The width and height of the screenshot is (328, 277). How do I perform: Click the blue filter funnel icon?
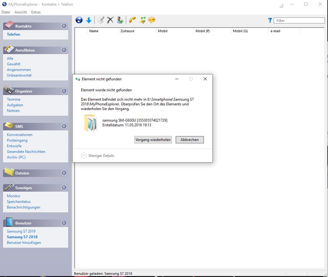tap(270, 20)
